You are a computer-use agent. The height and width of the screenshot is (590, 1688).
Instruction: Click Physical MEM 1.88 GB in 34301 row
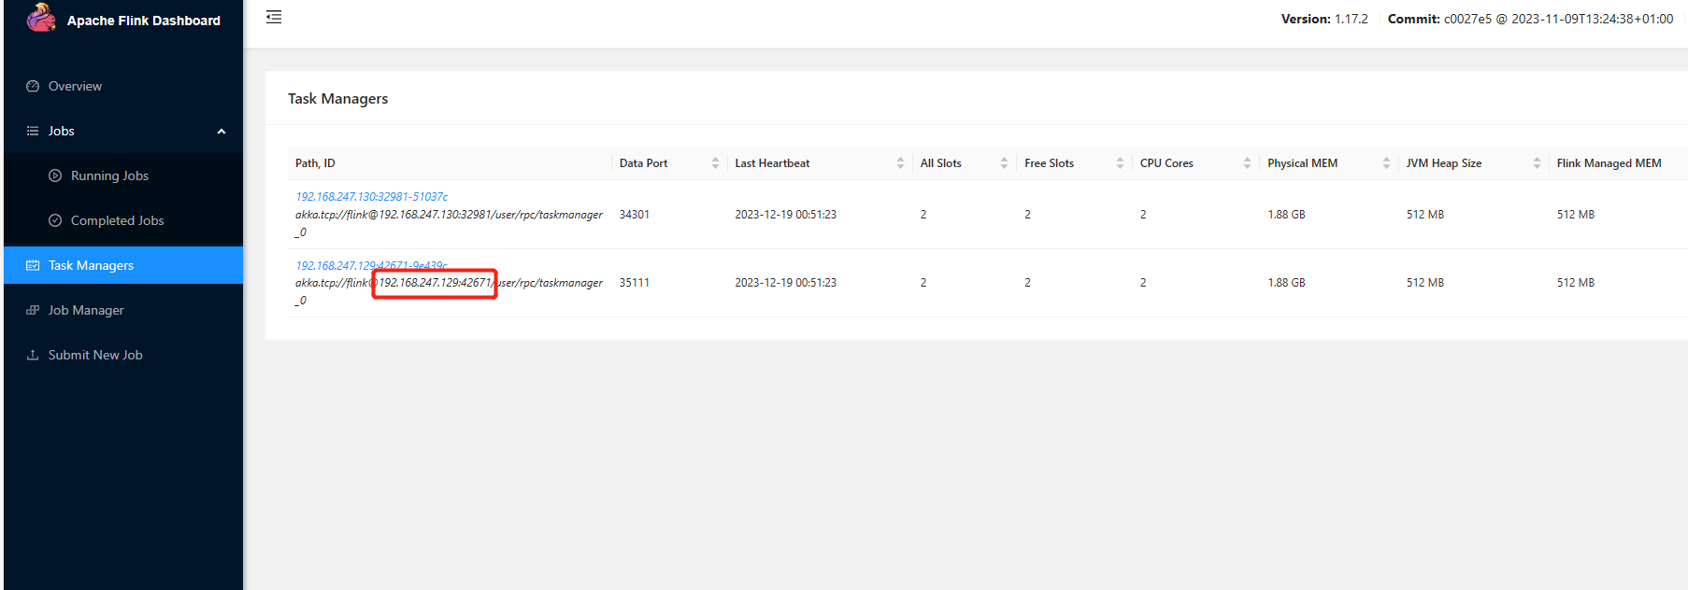point(1286,215)
